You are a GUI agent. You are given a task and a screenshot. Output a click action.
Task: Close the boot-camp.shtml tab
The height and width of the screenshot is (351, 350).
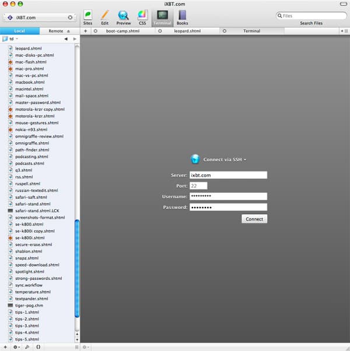pos(96,31)
